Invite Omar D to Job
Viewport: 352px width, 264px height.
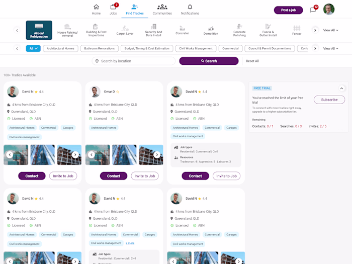(x=145, y=176)
